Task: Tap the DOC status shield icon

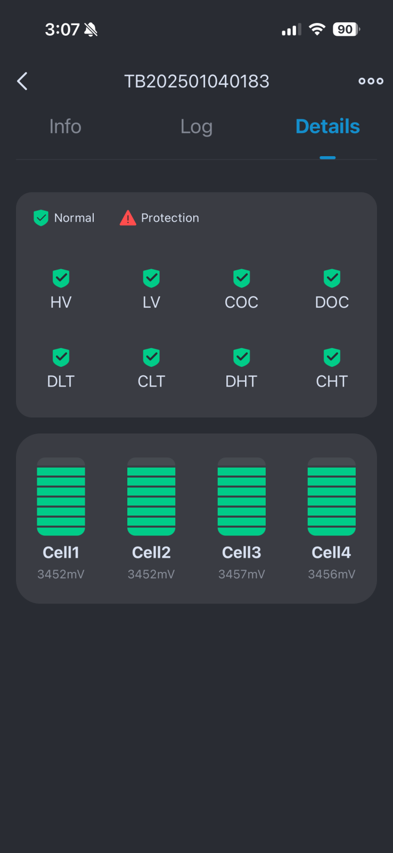Action: tap(332, 278)
